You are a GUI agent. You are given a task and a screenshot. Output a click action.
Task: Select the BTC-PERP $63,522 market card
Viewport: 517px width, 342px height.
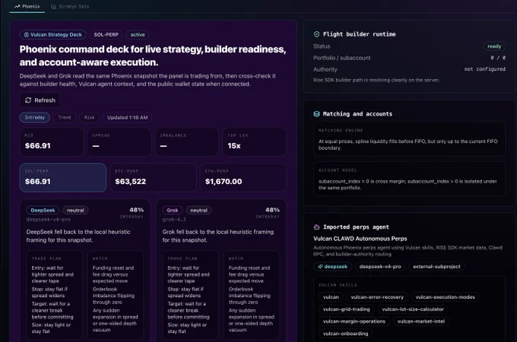tap(153, 178)
